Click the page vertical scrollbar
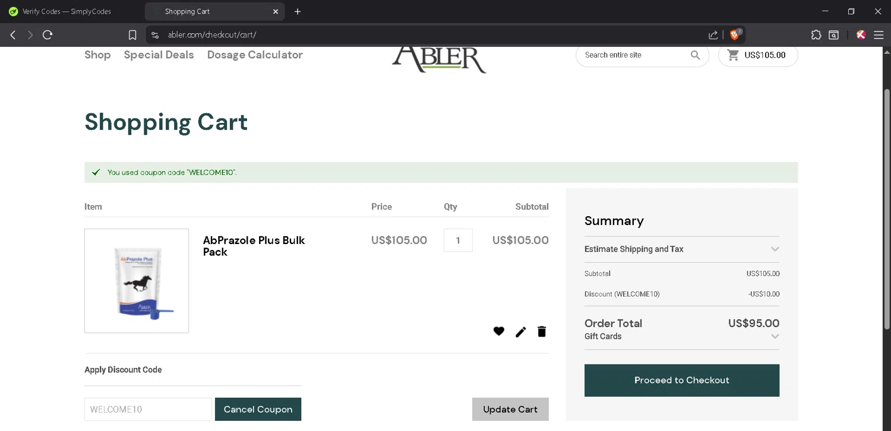This screenshot has height=431, width=891. click(x=887, y=209)
